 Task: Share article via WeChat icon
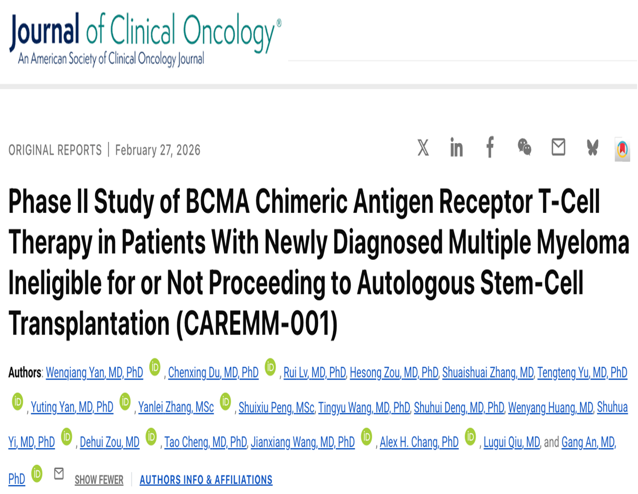524,147
